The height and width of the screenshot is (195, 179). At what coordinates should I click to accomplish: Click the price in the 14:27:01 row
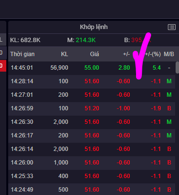coord(92,95)
